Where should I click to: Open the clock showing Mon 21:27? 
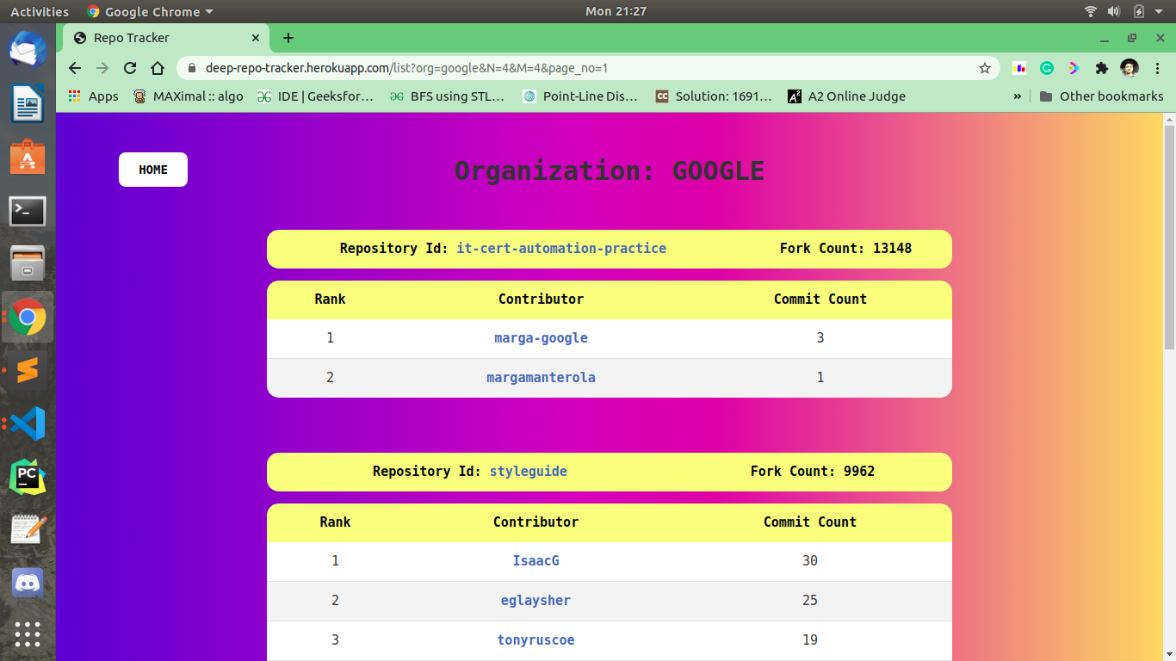point(616,11)
